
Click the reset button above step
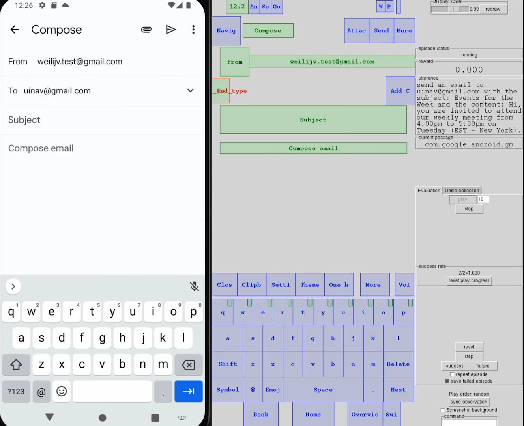[x=469, y=347]
